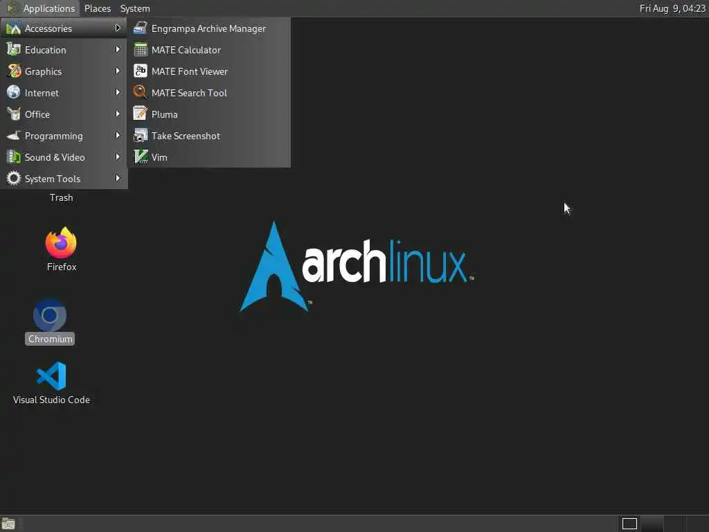
Task: Expand the Internet submenu arrow
Action: 118,92
